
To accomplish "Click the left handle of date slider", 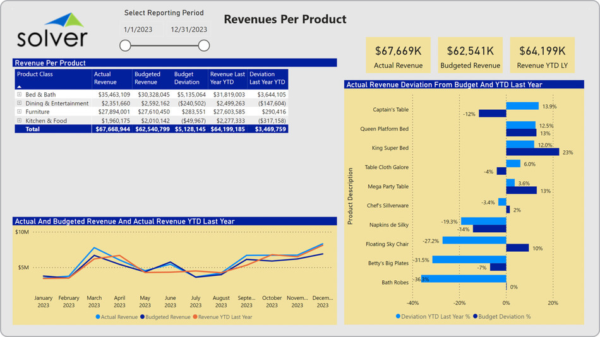I will click(x=125, y=45).
